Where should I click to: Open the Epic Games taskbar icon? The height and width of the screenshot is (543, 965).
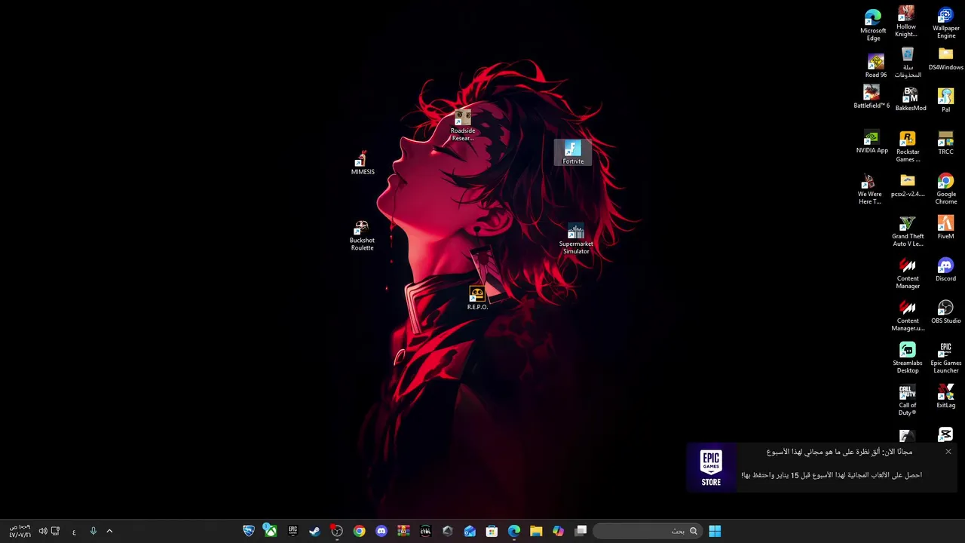293,531
